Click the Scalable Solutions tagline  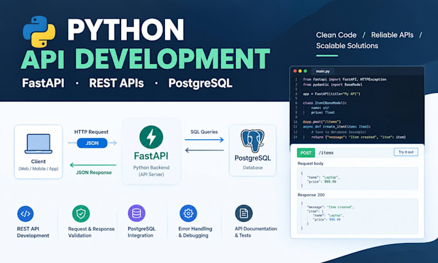point(347,46)
